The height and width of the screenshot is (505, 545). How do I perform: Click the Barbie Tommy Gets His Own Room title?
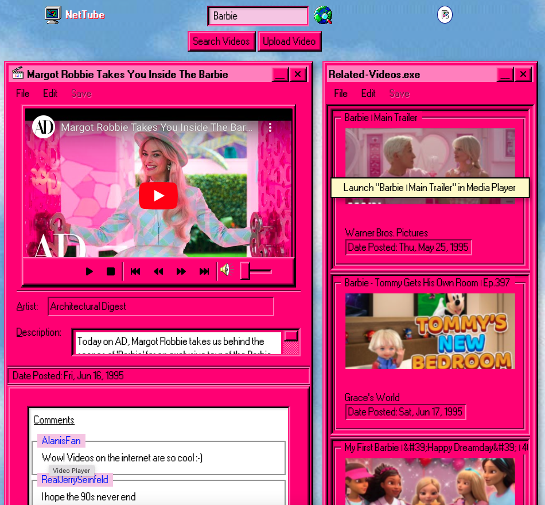427,283
